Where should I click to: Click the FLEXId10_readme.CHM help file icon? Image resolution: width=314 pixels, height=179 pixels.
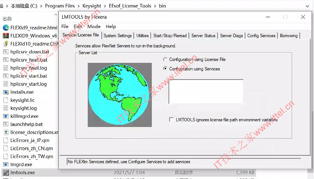[6, 44]
